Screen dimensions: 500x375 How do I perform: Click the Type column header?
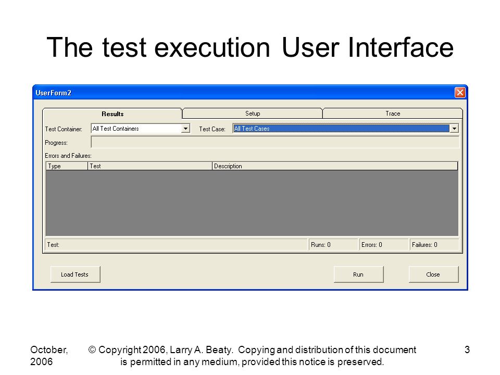[x=67, y=166]
